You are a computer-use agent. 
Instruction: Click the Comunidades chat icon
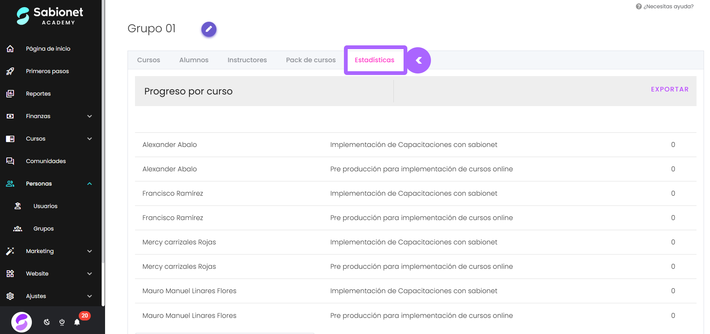tap(10, 161)
